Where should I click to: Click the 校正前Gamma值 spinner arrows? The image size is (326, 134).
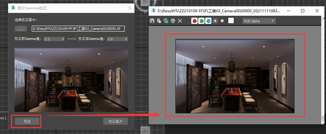coord(63,39)
